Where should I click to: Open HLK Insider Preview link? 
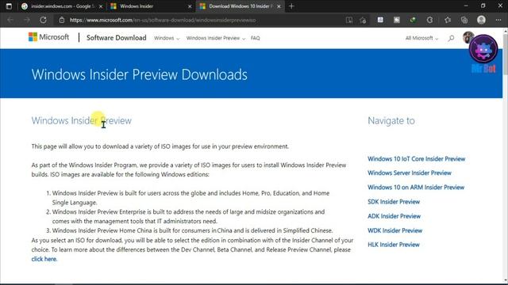(394, 245)
